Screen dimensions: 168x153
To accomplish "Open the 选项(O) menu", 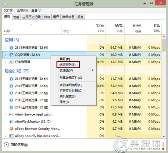I will [22, 10].
